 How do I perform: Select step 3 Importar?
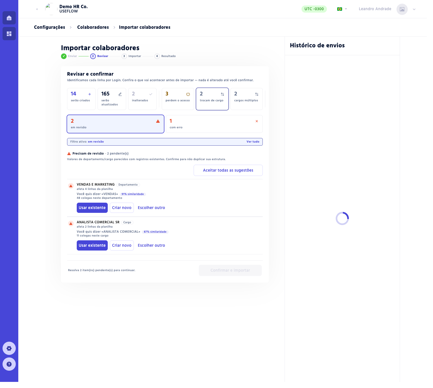click(131, 56)
